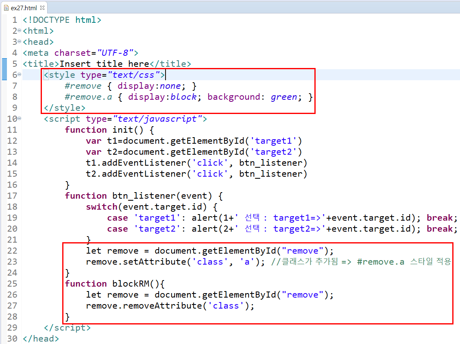Image resolution: width=460 pixels, height=344 pixels.
Task: Collapse the head tag fold on line 3
Action: pyautogui.click(x=20, y=42)
